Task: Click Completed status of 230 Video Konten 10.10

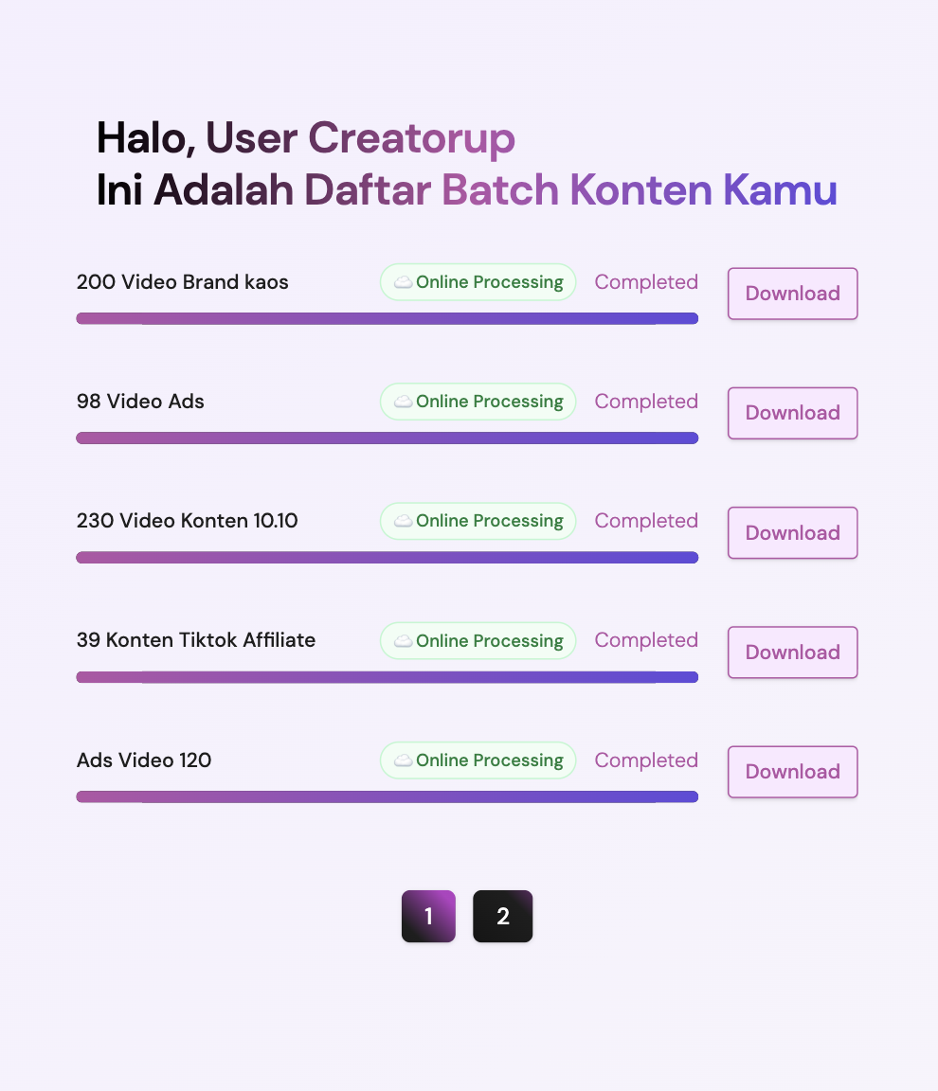Action: coord(646,521)
